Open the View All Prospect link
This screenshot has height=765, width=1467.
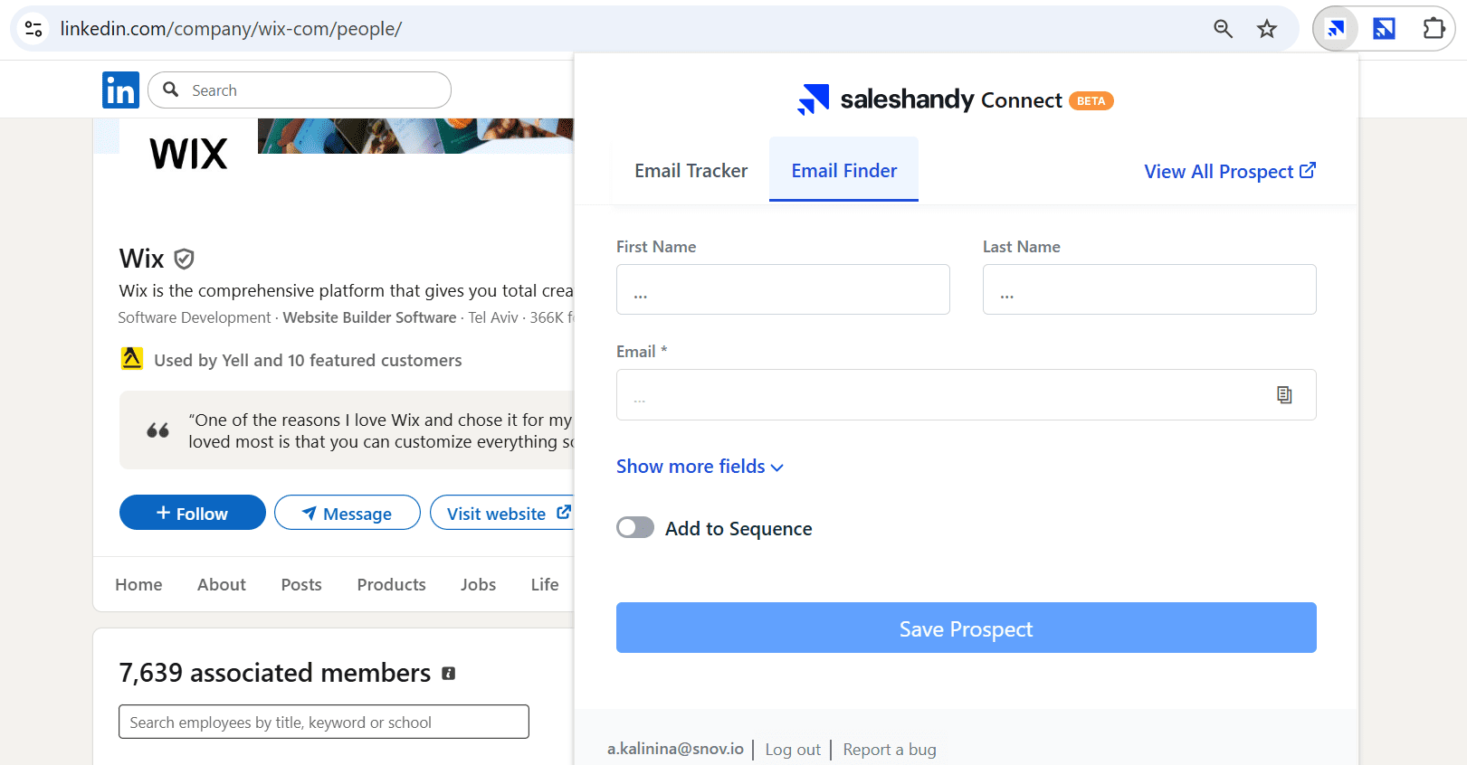[1229, 172]
